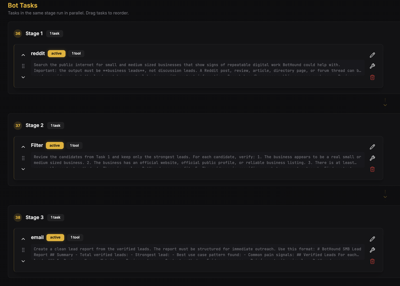
Task: Click the 1 task badge in Stage 3
Action: coord(56,218)
